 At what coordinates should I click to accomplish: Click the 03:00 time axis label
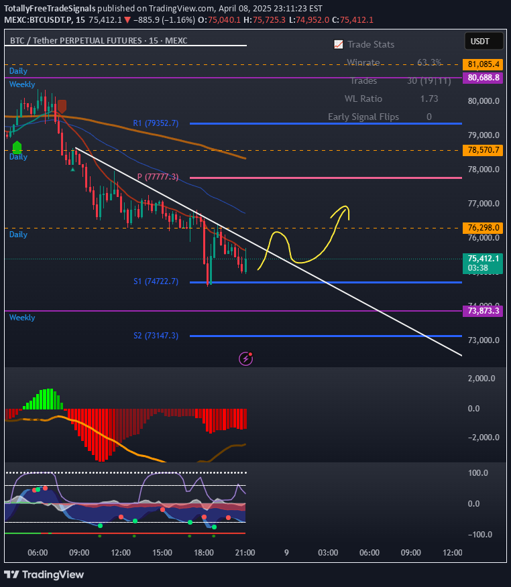(x=328, y=553)
